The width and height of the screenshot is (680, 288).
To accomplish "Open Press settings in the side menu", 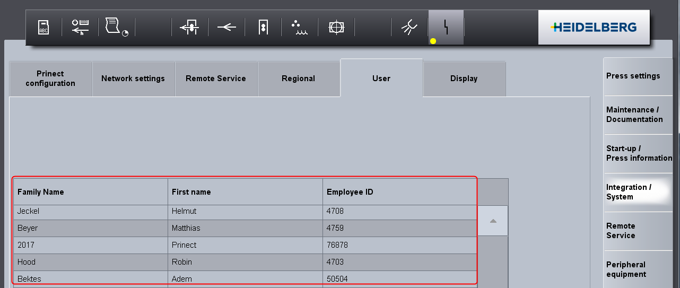I will [633, 76].
